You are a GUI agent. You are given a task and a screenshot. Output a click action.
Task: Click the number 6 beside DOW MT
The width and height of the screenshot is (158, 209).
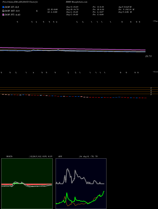tap(37, 11)
